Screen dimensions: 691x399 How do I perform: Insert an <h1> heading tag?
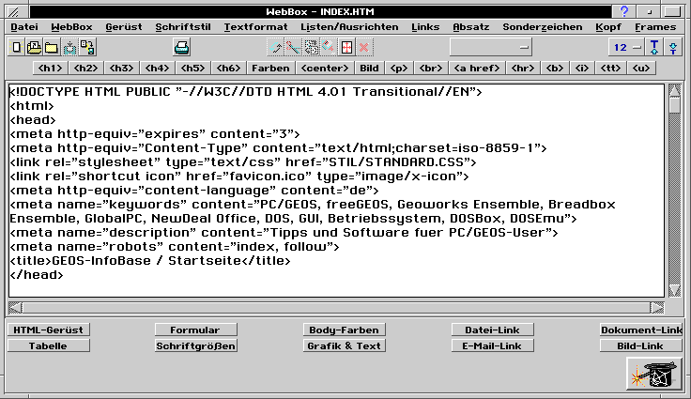point(51,68)
